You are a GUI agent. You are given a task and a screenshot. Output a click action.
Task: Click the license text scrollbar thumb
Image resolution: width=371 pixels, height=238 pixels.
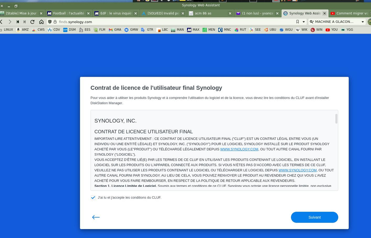336,118
